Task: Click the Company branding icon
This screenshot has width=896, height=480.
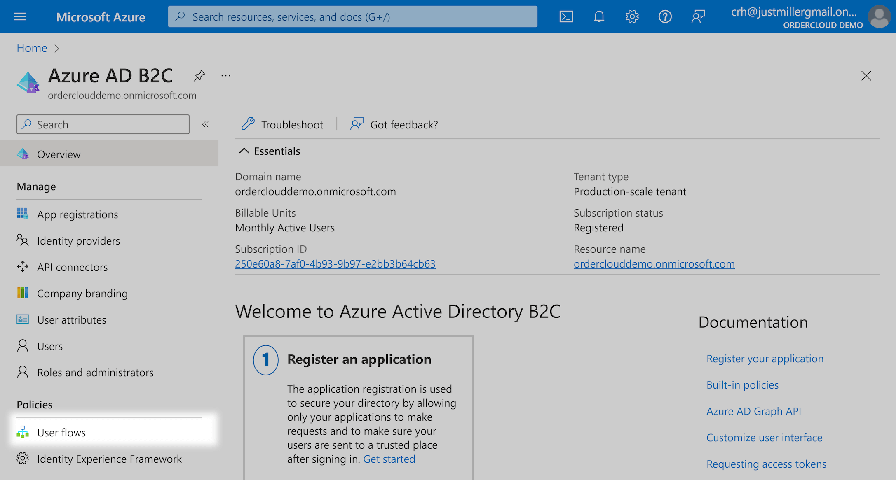Action: tap(23, 293)
